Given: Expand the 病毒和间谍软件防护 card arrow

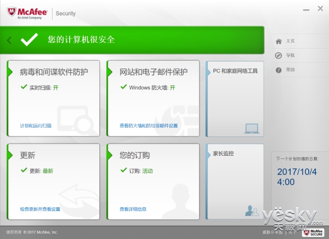Looking at the screenshot, I should click(10, 72).
